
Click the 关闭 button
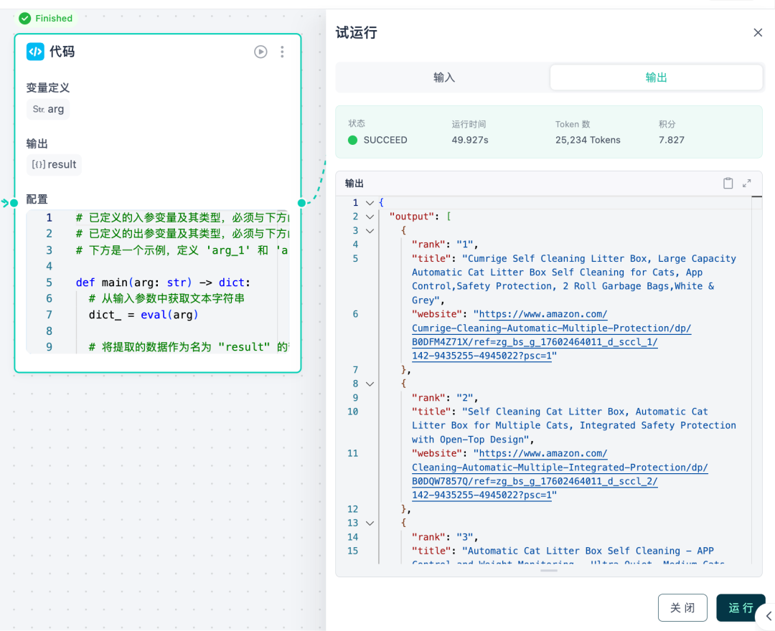(682, 608)
